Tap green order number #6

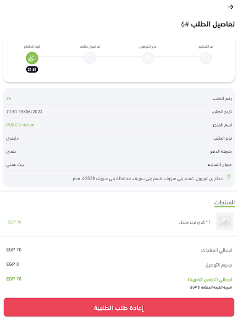click(x=9, y=99)
